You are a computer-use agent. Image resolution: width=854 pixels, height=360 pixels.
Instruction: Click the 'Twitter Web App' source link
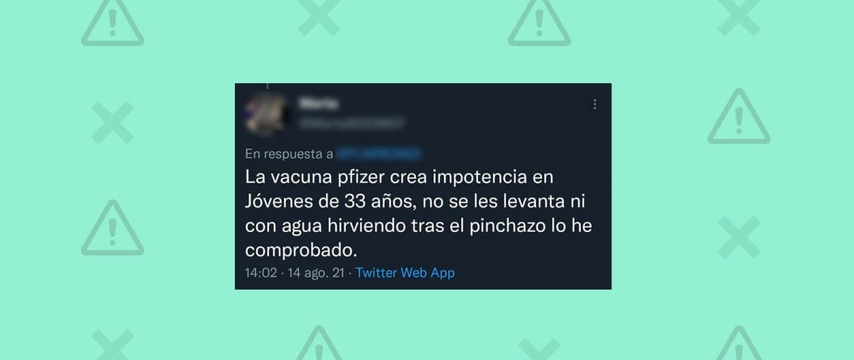pyautogui.click(x=405, y=272)
